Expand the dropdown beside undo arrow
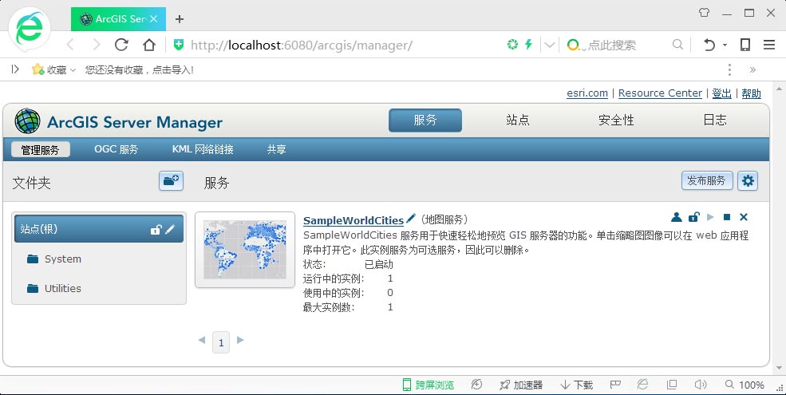Viewport: 786px width, 395px height. pos(725,45)
